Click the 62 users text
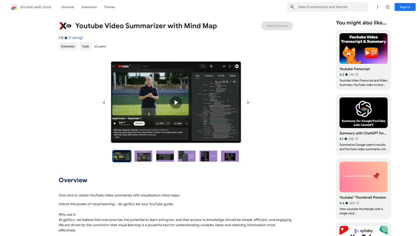 click(100, 46)
